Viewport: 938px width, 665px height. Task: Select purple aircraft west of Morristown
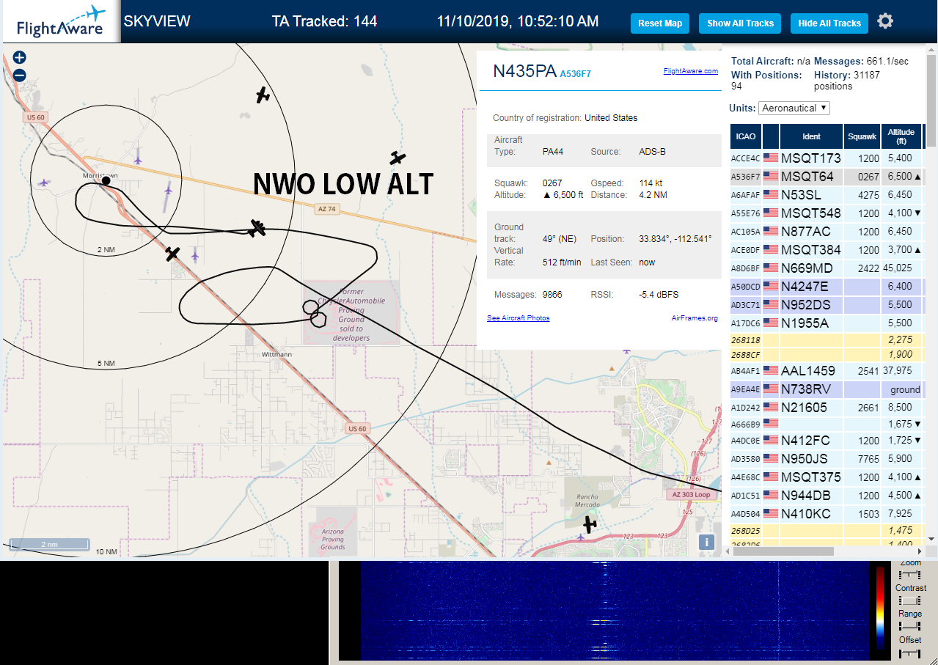(x=44, y=183)
